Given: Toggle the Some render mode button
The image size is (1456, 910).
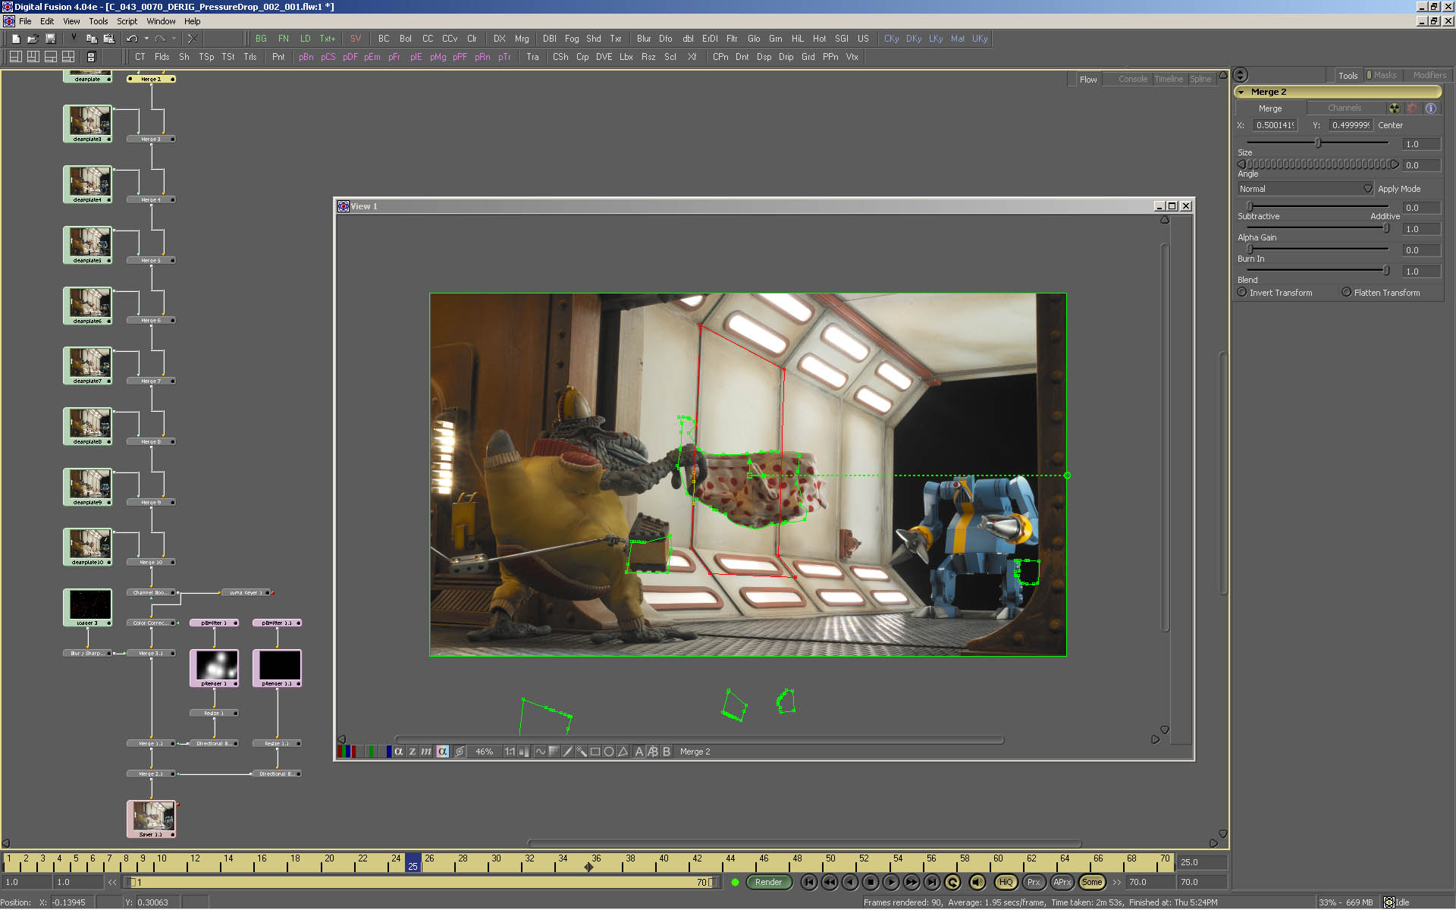Looking at the screenshot, I should coord(1091,882).
